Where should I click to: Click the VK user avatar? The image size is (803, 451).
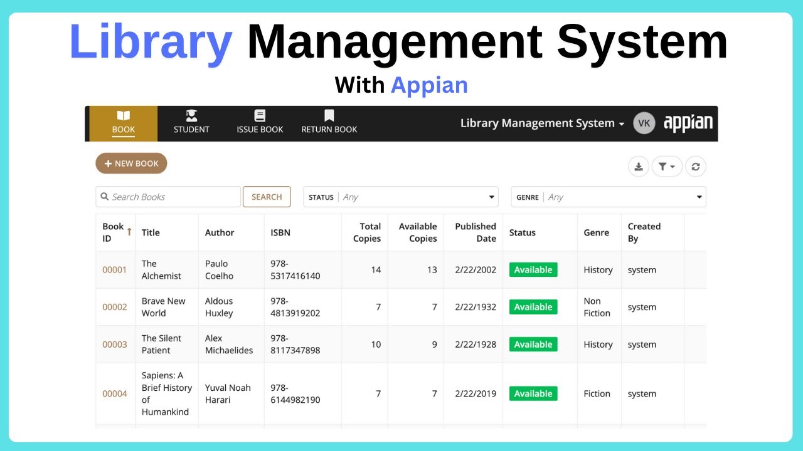click(644, 123)
